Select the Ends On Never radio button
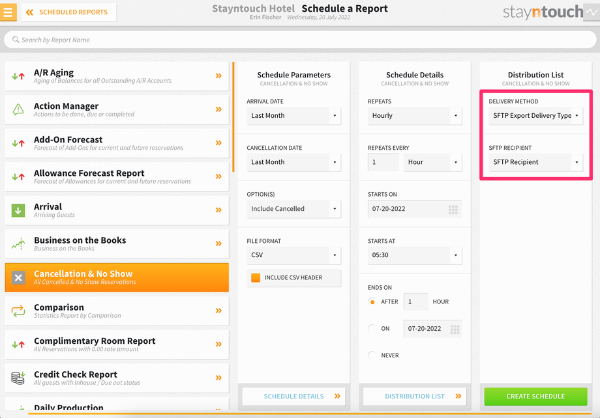600x418 pixels. pos(372,355)
